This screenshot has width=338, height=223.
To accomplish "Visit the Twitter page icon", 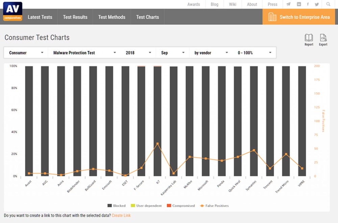I will (317, 4).
